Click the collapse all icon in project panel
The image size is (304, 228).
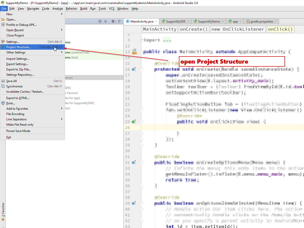coord(106,22)
